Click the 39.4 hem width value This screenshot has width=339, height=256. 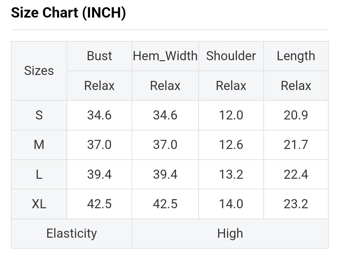point(165,174)
